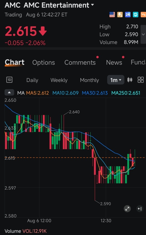Tap the MA5:2.612 indicator value
Image resolution: width=146 pixels, height=235 pixels.
(x=37, y=93)
